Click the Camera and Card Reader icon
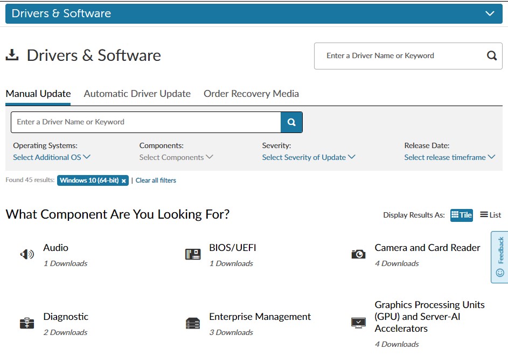The width and height of the screenshot is (508, 363). tap(358, 253)
